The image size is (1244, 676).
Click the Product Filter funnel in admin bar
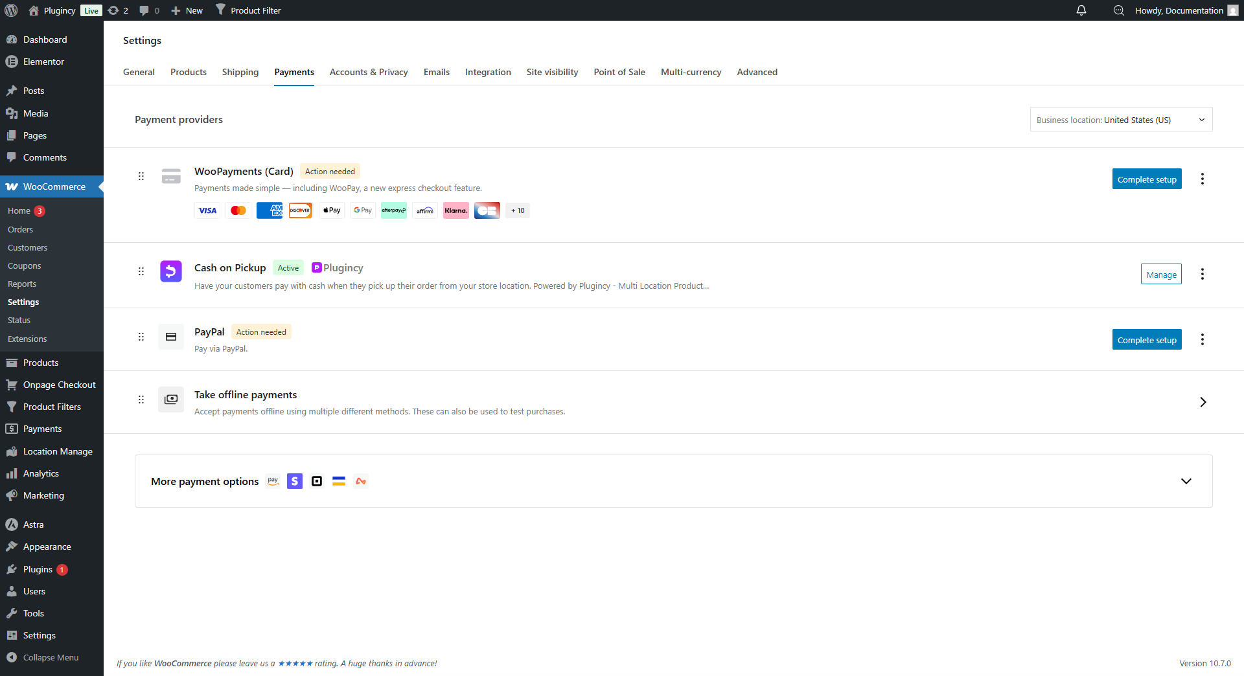coord(221,10)
